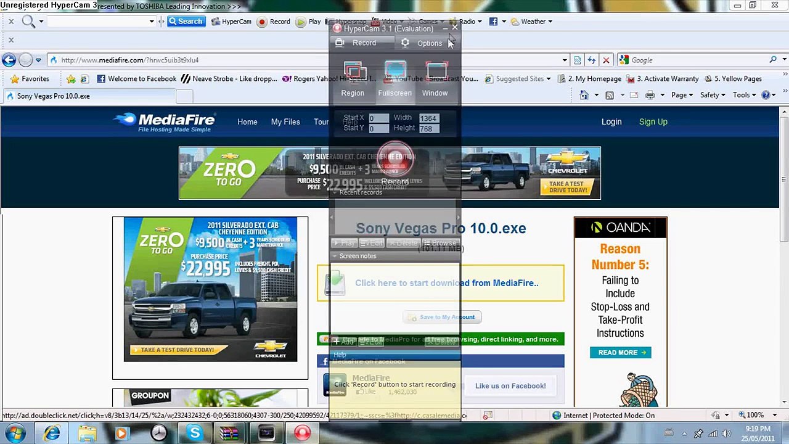
Task: Open the 5. Yellow Pages bookmark
Action: [x=734, y=79]
